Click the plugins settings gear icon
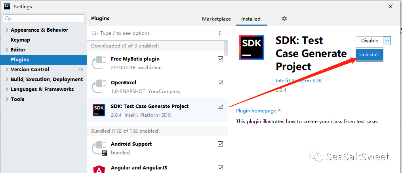Image resolution: width=402 pixels, height=173 pixels. 284,19
